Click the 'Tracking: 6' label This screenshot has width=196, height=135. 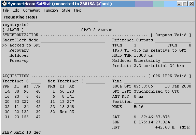click(15, 81)
